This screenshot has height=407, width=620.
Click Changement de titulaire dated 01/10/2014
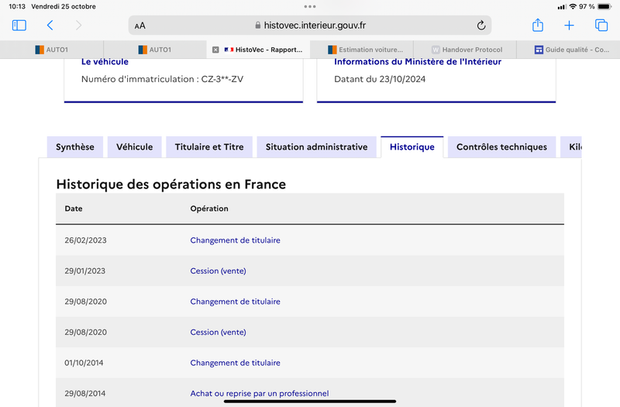235,363
